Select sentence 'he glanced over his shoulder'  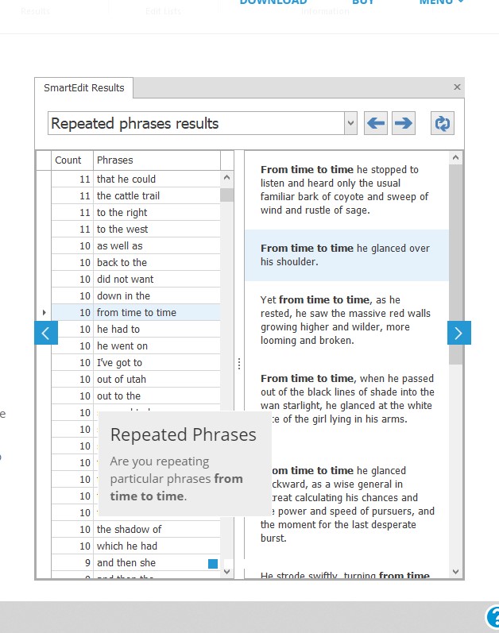[x=346, y=255]
